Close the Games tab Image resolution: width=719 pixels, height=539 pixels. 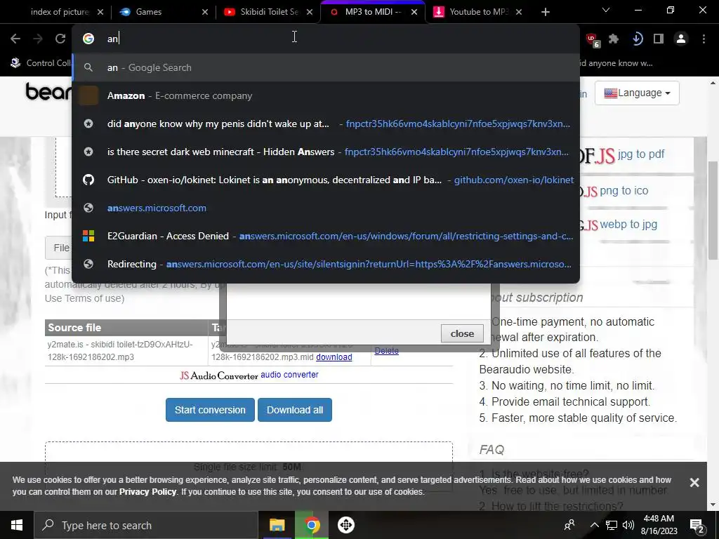pyautogui.click(x=205, y=13)
